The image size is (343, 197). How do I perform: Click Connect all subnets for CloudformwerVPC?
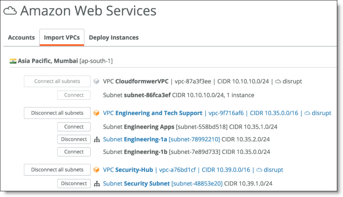tap(57, 81)
